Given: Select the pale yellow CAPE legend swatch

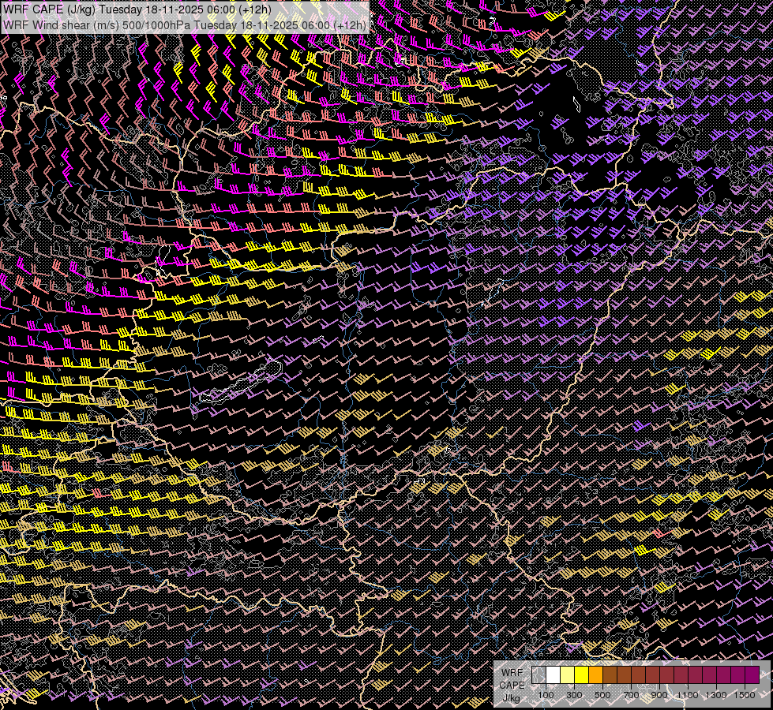Looking at the screenshot, I should point(568,675).
